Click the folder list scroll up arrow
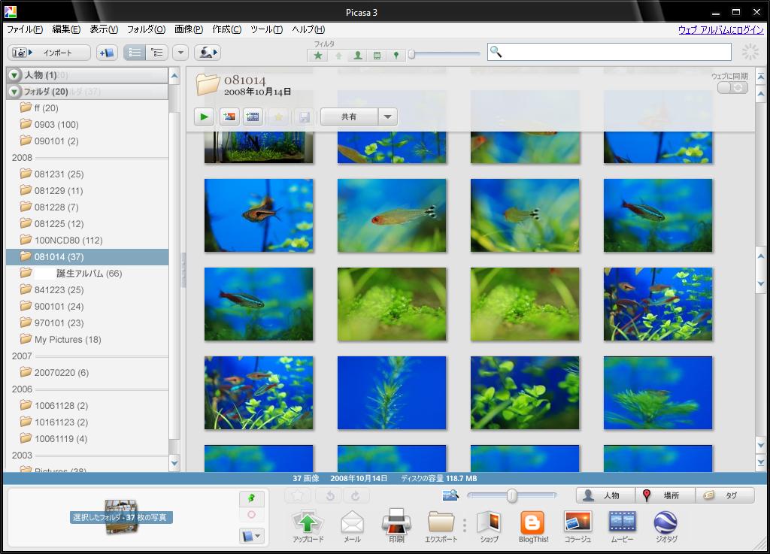The image size is (770, 554). tap(174, 76)
